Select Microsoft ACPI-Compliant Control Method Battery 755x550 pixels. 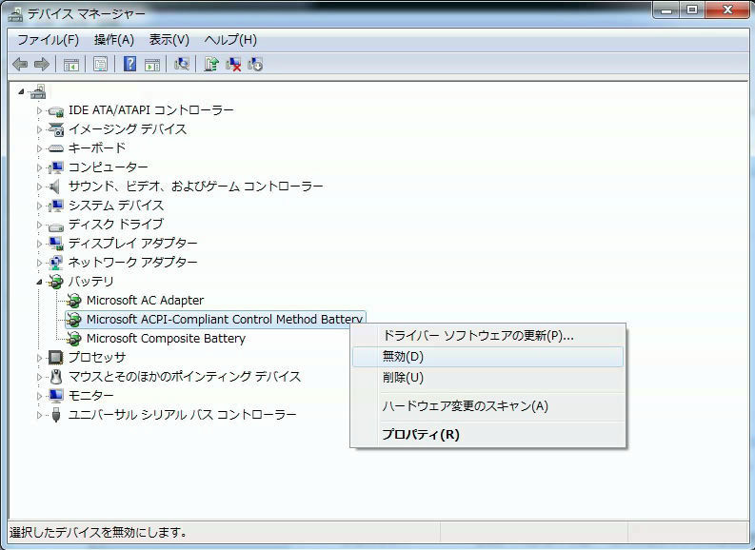[x=225, y=320]
